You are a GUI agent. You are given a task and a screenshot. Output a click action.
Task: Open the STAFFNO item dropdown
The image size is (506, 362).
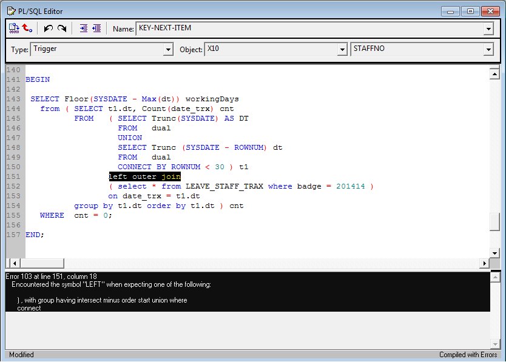coord(488,50)
